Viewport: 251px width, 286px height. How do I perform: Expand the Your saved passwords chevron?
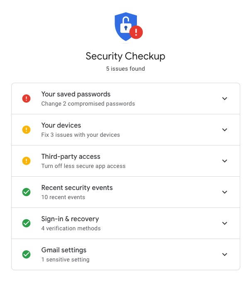(x=224, y=99)
